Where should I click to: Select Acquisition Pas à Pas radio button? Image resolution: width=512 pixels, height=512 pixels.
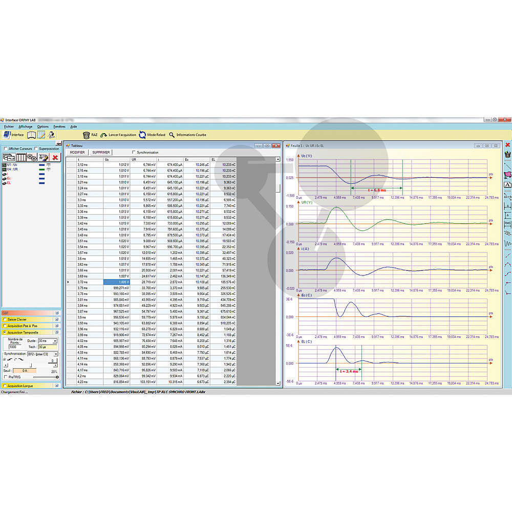click(x=5, y=326)
